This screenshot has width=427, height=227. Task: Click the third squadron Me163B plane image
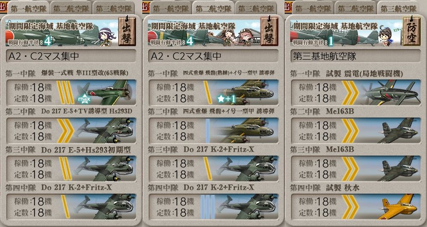[399, 169]
